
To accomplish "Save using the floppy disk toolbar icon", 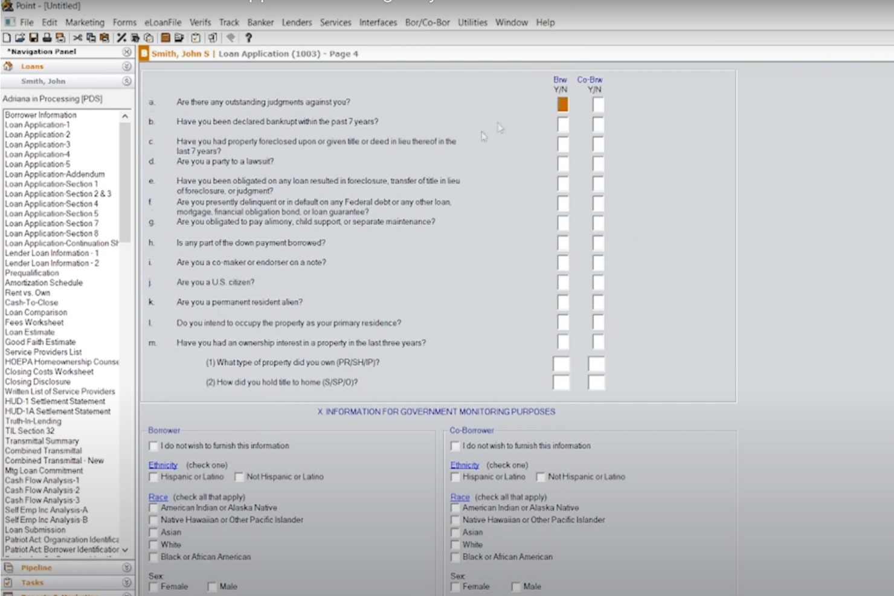I will pyautogui.click(x=34, y=38).
